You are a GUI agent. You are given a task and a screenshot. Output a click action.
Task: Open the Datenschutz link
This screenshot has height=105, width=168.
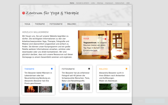pos(120,3)
